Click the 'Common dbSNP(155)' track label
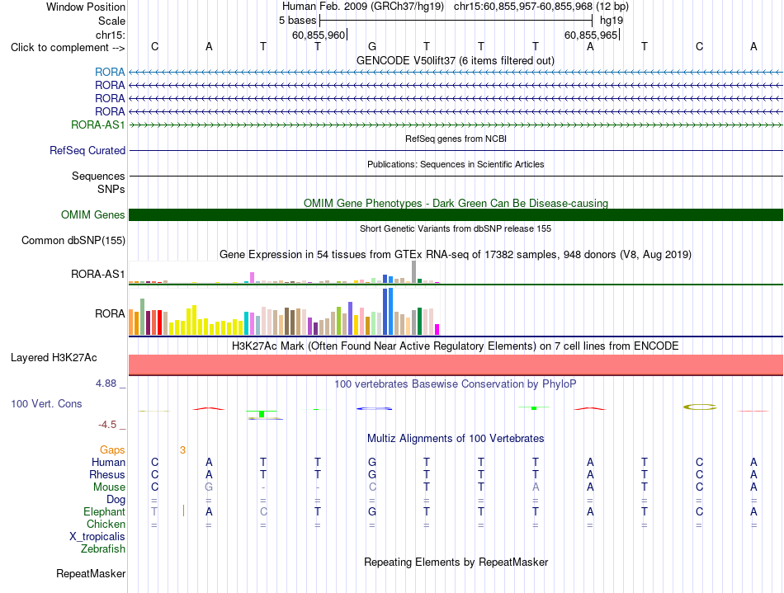The width and height of the screenshot is (784, 593). [x=73, y=240]
